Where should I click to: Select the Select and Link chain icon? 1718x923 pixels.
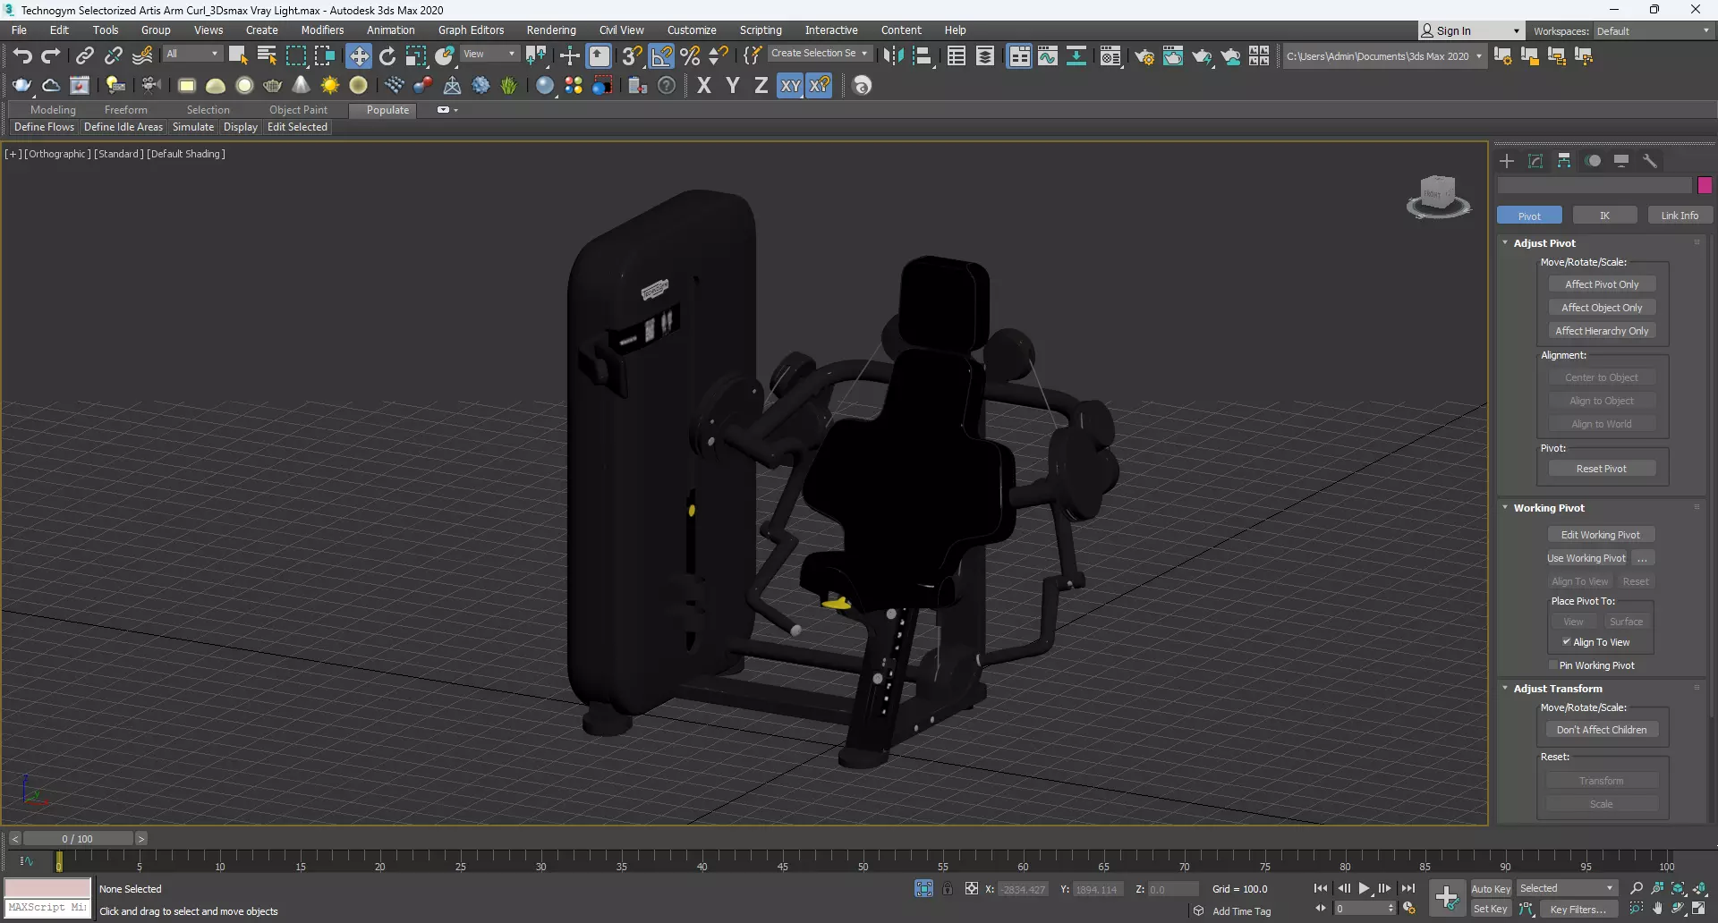click(84, 56)
